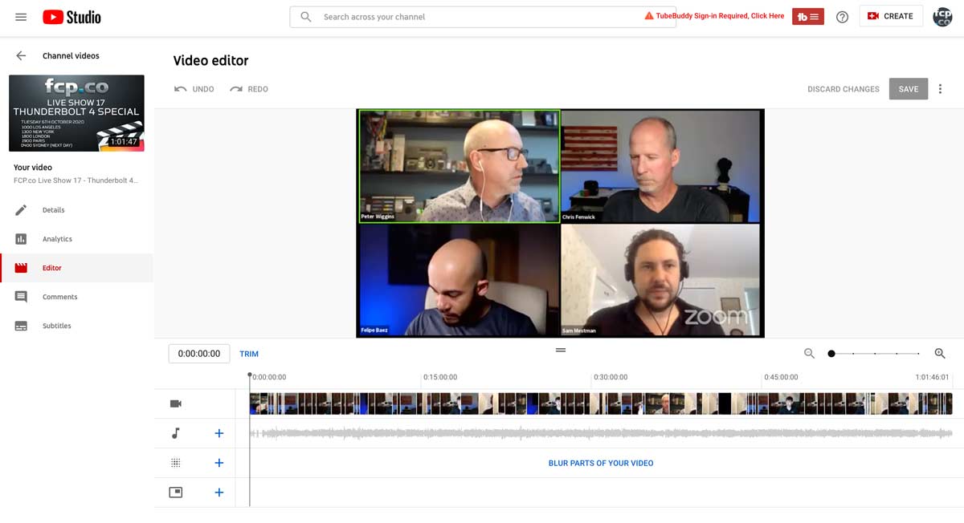Click the TRIM button
Screen dimensions: 964x523
(249, 354)
